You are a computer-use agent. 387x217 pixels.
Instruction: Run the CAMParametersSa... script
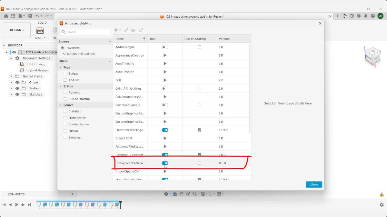165,97
